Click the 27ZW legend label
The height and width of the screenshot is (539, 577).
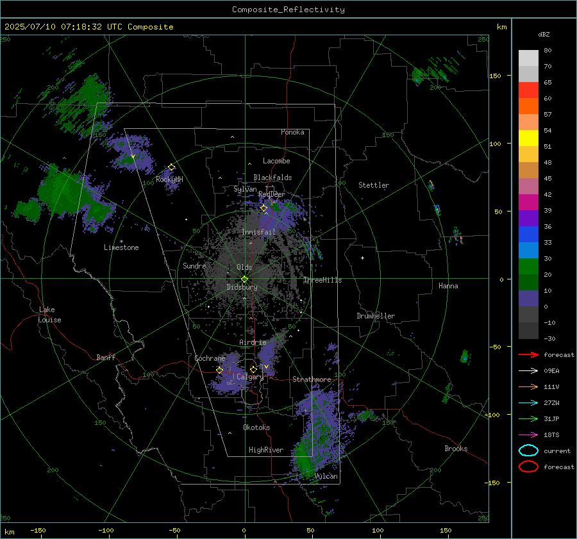[x=551, y=403]
